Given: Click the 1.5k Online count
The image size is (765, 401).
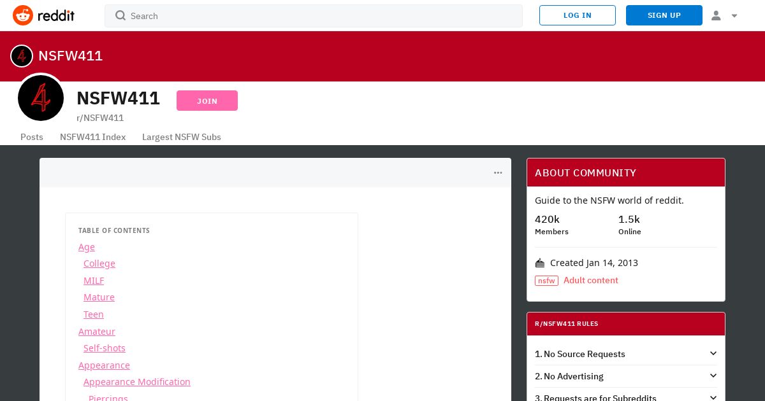Looking at the screenshot, I should [630, 225].
